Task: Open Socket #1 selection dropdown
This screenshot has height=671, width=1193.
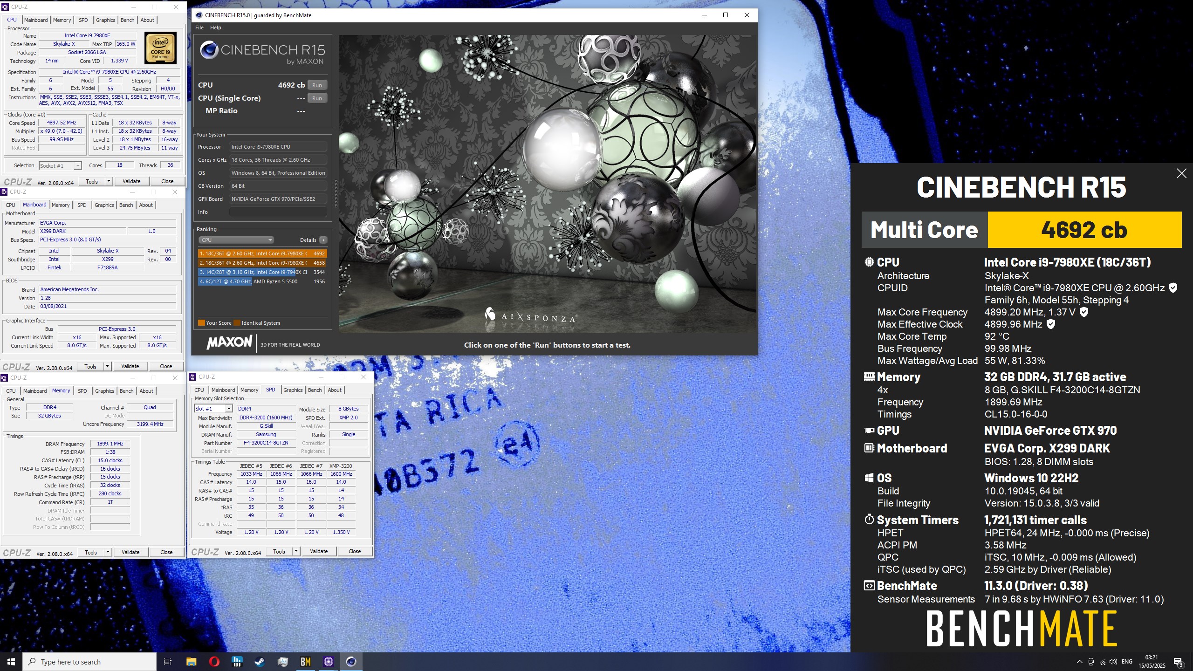Action: [x=60, y=166]
